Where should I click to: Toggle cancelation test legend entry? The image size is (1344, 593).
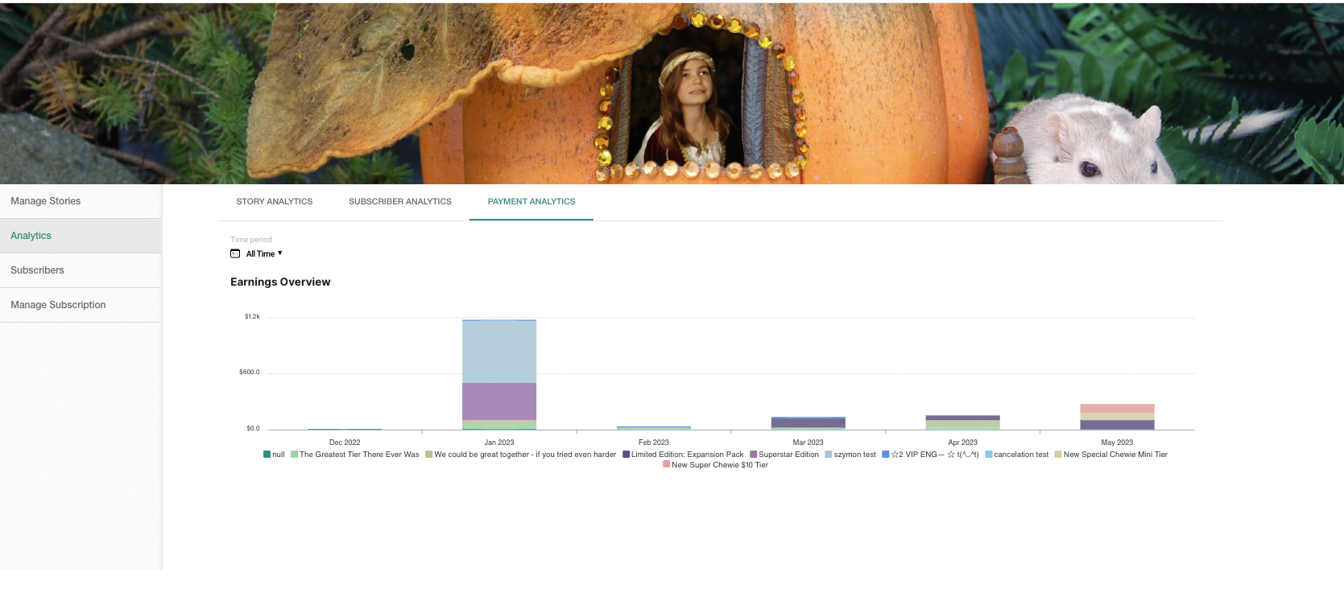[x=1017, y=455]
